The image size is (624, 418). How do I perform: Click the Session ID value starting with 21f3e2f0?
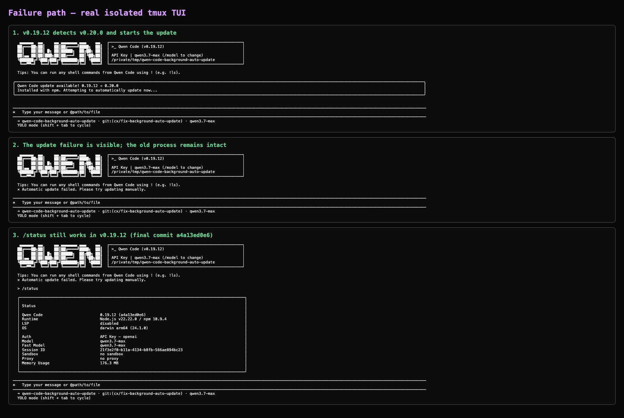pyautogui.click(x=141, y=350)
